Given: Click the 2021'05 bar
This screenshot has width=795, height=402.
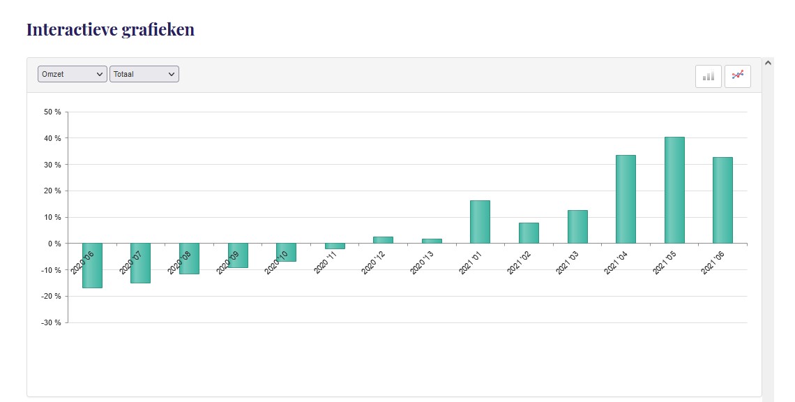Looking at the screenshot, I should click(674, 190).
